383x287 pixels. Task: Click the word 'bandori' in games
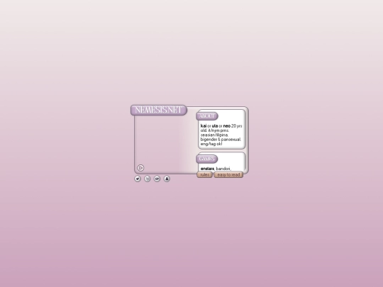pos(223,169)
